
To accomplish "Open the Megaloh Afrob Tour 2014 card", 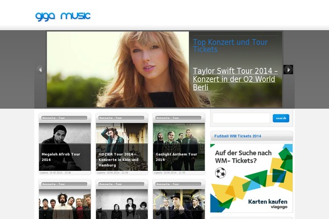I will tap(65, 147).
